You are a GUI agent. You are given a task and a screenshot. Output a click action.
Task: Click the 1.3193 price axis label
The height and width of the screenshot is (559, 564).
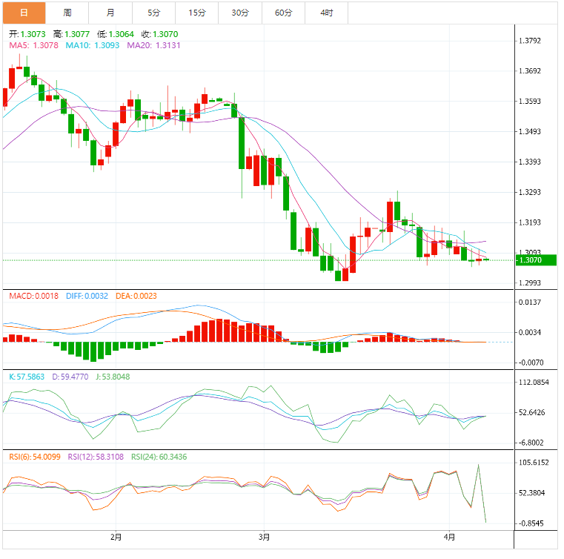[x=529, y=222]
